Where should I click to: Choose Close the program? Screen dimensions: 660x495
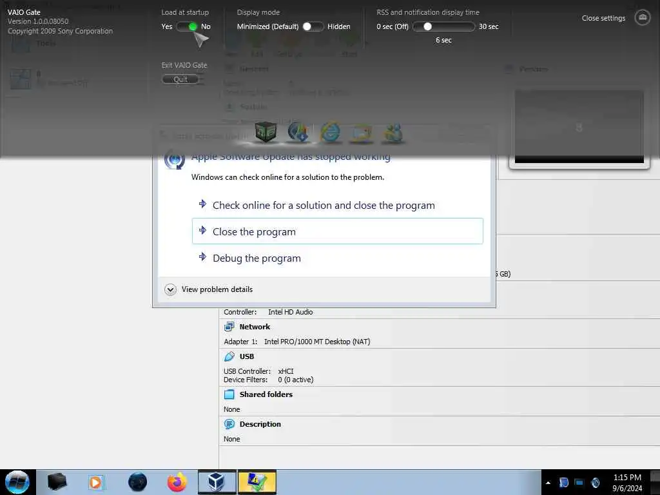(337, 231)
